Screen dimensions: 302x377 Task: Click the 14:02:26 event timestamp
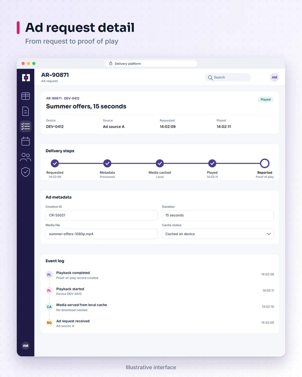tap(268, 274)
